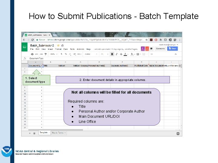Screen dimensions: 218x163
Task: Undo the last action in the toolbar
Action: [37, 54]
